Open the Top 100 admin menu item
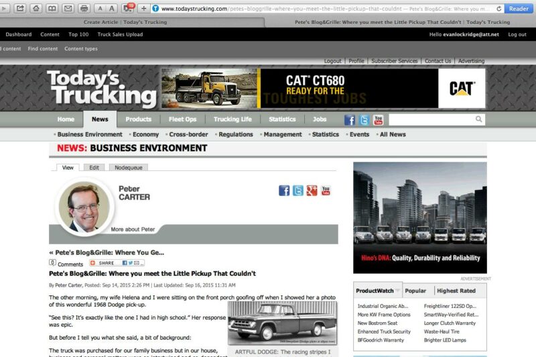 (78, 34)
